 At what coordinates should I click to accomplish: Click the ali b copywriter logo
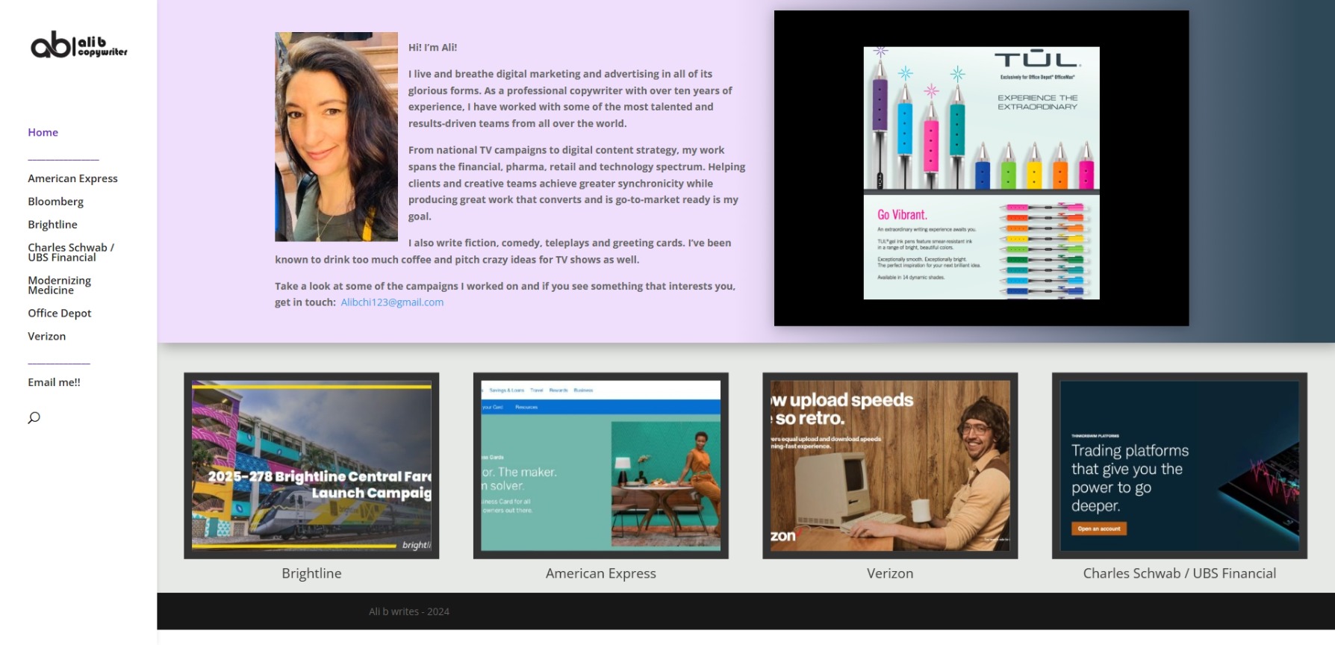tap(78, 46)
